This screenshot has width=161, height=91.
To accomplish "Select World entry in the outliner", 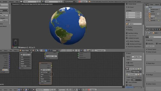I will tap(152, 12).
